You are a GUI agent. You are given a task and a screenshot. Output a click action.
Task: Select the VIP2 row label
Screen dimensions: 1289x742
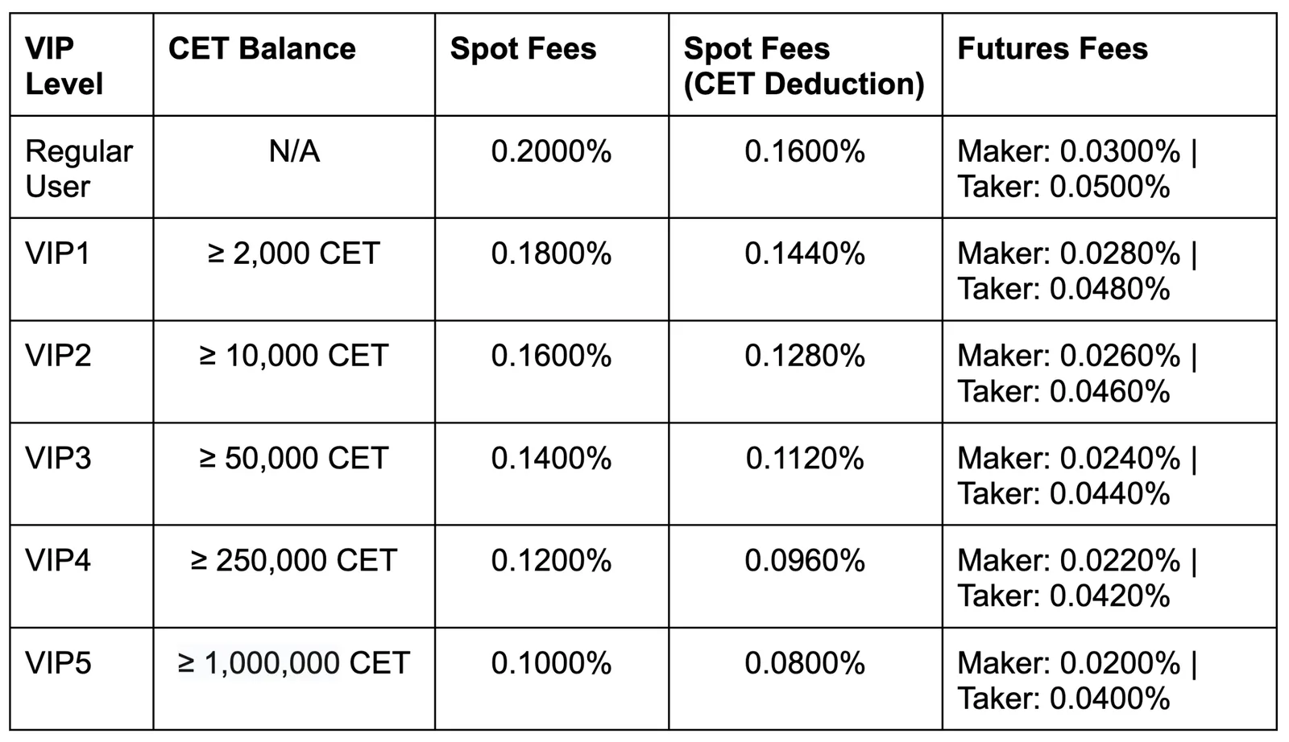click(x=81, y=371)
